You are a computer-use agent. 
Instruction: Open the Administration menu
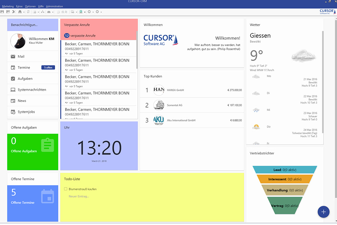(x=54, y=6)
